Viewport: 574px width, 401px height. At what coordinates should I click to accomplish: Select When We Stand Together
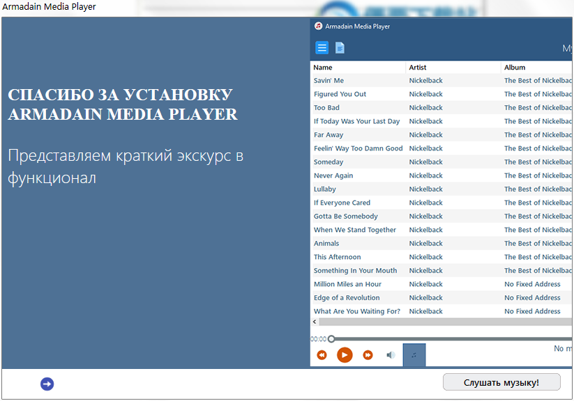(x=355, y=230)
